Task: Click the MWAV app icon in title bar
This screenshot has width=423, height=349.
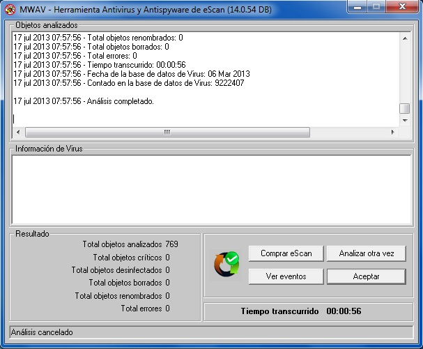Action: (x=10, y=10)
